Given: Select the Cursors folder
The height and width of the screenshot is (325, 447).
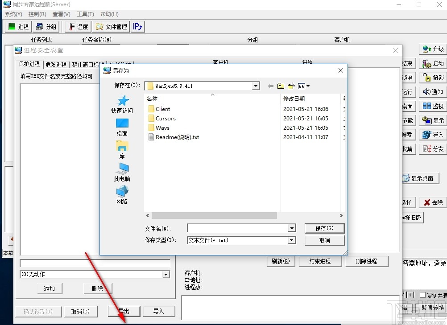Looking at the screenshot, I should pyautogui.click(x=162, y=119).
